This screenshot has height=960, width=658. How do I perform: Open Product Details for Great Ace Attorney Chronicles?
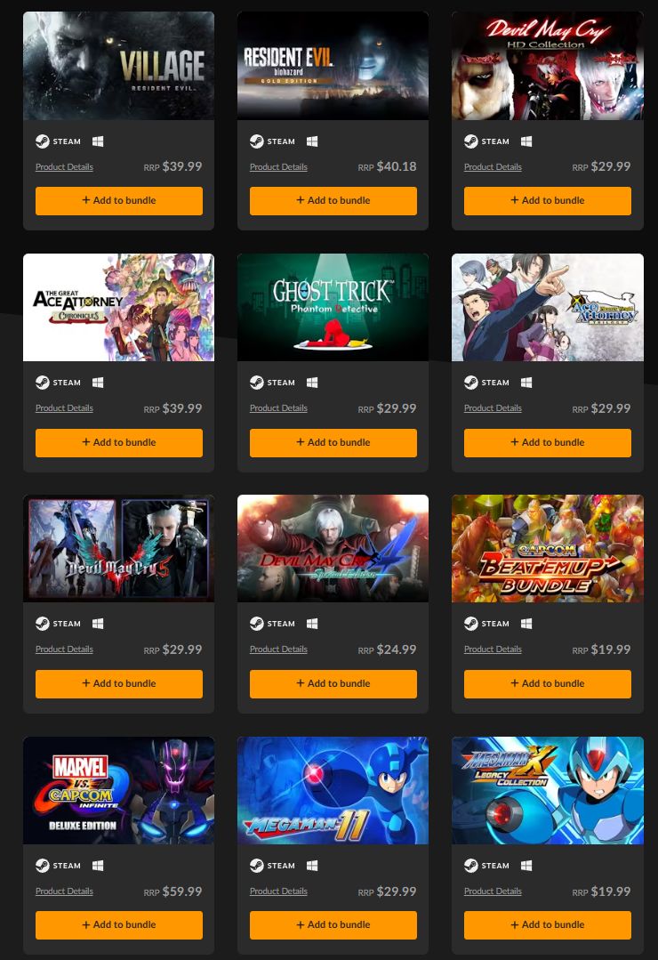pyautogui.click(x=64, y=408)
